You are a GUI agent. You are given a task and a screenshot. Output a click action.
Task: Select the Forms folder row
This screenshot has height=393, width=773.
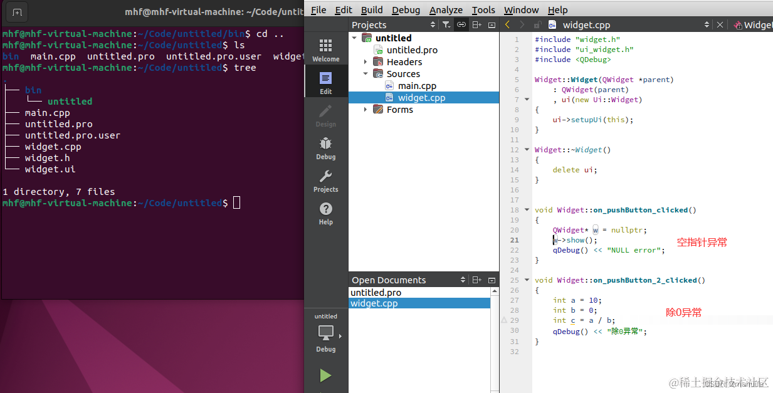[424, 110]
